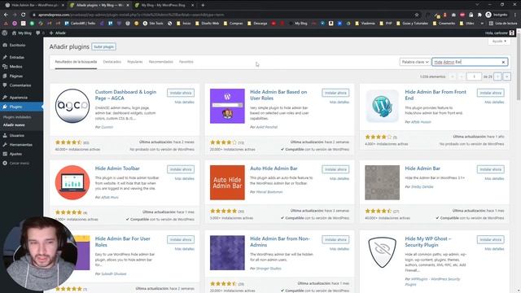Open the Añadir new content menu
This screenshot has height=293, width=521.
coord(58,33)
